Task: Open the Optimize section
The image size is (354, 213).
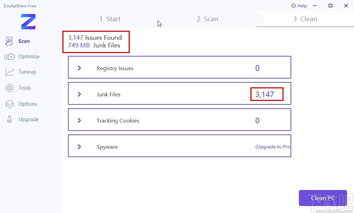Action: (x=29, y=57)
